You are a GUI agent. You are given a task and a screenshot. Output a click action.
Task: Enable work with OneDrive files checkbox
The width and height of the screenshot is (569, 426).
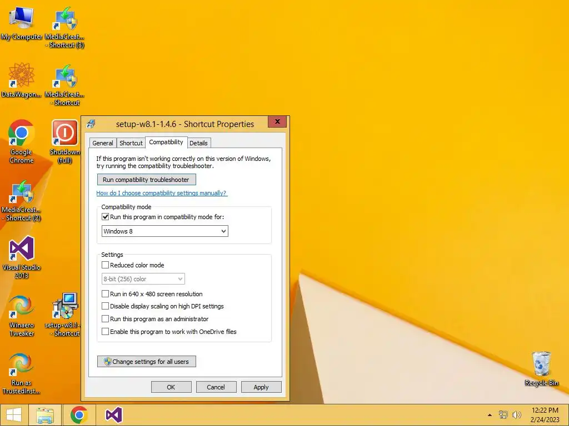coord(105,332)
